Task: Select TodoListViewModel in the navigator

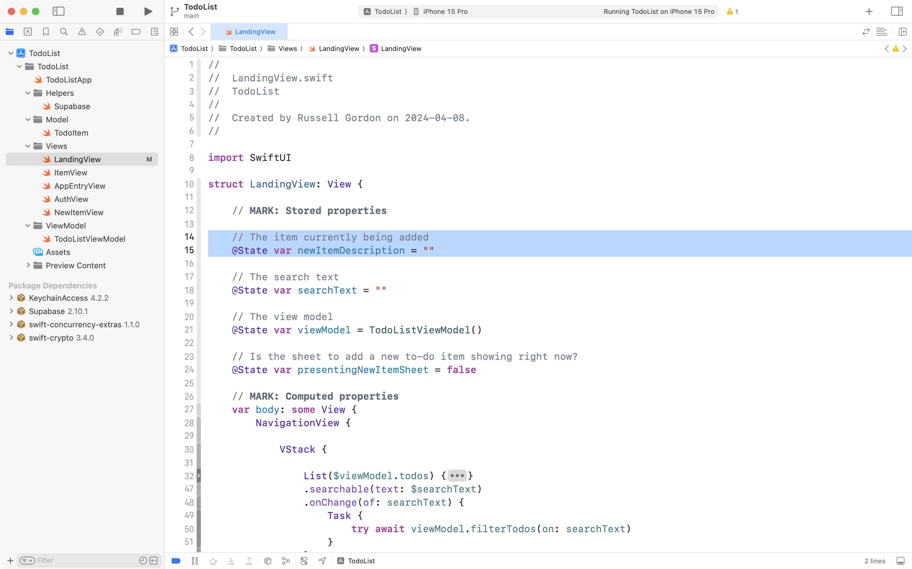Action: point(90,239)
